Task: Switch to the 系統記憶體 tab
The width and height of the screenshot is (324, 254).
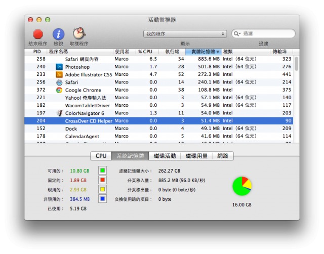Action: pos(130,156)
